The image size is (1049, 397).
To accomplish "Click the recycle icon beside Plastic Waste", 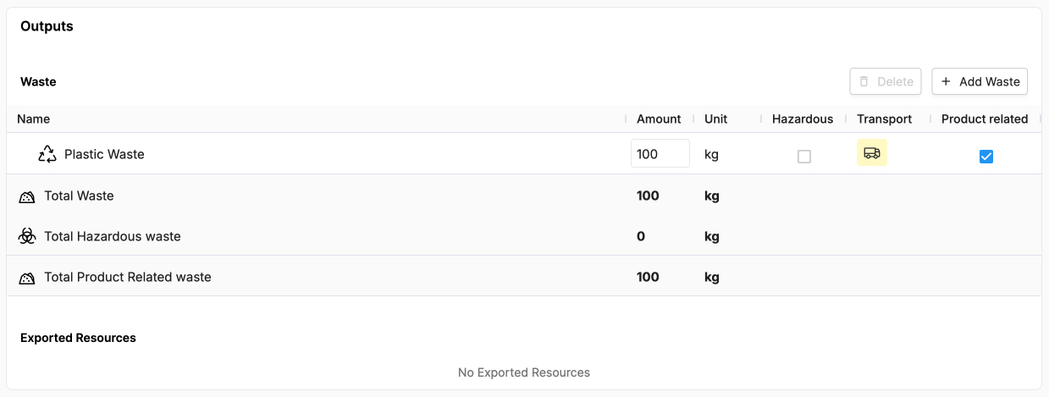I will 47,154.
